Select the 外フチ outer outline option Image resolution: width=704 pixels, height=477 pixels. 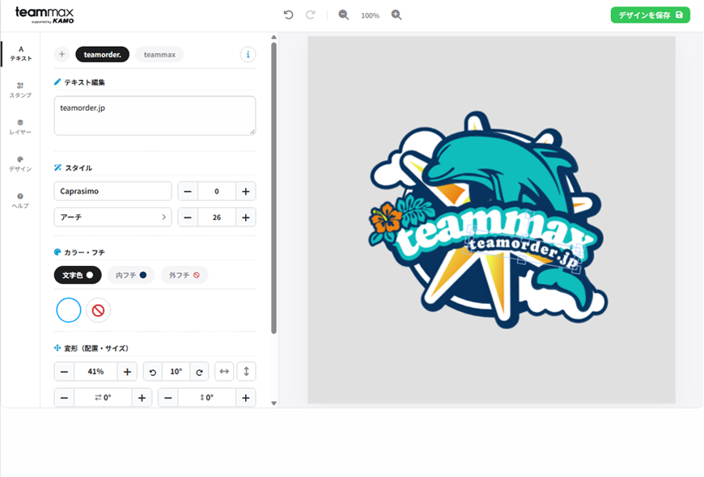tap(184, 275)
